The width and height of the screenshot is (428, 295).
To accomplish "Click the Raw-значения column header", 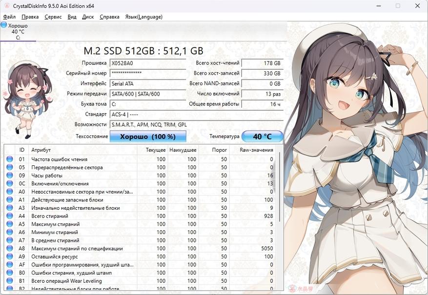I will [x=256, y=150].
